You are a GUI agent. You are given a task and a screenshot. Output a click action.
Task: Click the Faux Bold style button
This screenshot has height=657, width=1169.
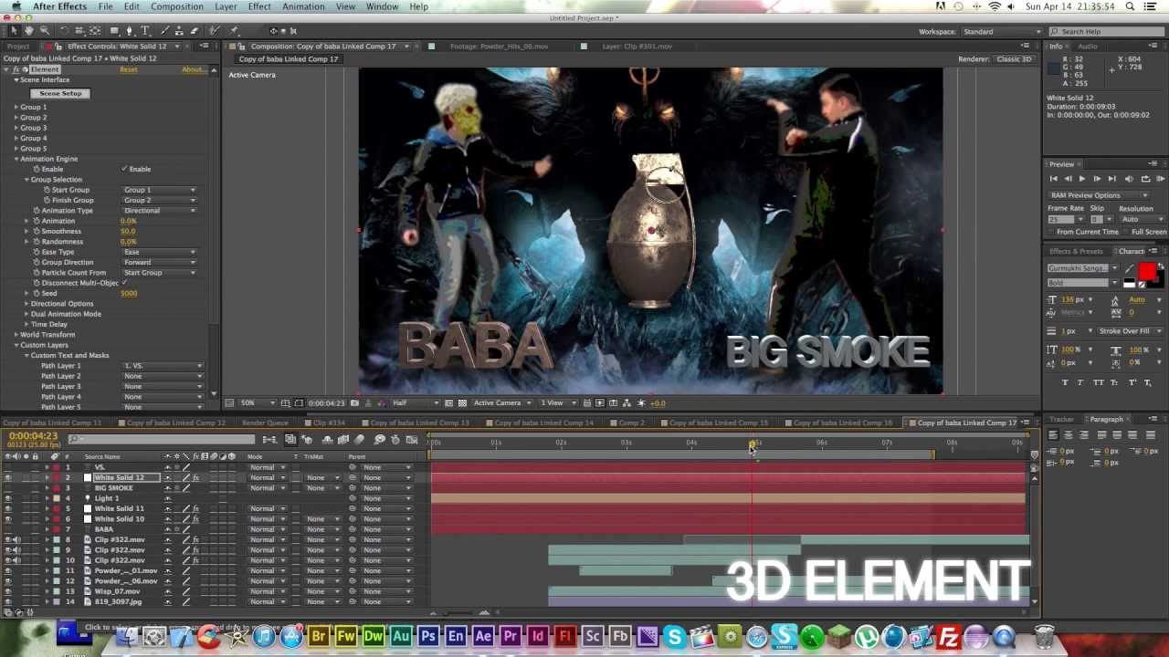[x=1064, y=382]
